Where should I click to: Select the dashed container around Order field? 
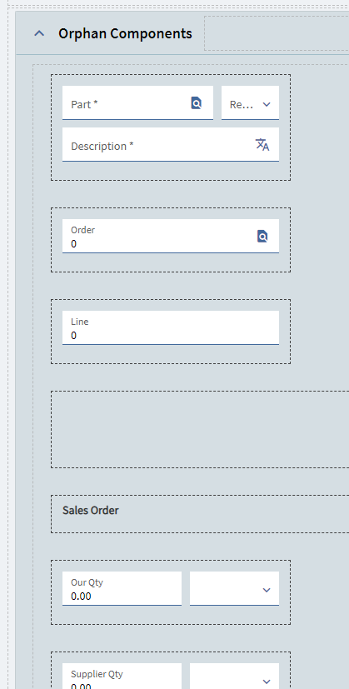(x=171, y=240)
